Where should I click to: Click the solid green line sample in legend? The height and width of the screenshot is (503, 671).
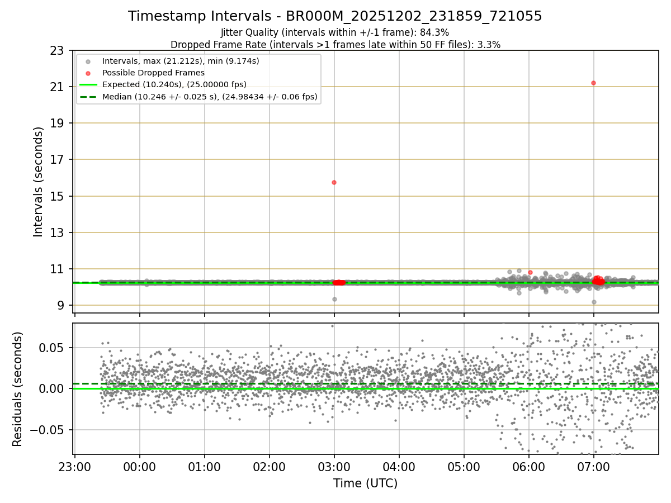pyautogui.click(x=88, y=85)
